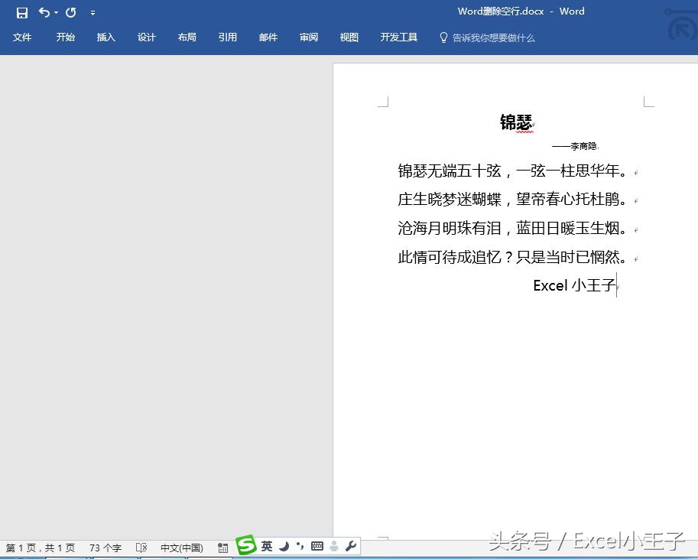Screen dimensions: 698x559
Task: Click the spell check icon in status bar
Action: pyautogui.click(x=141, y=548)
